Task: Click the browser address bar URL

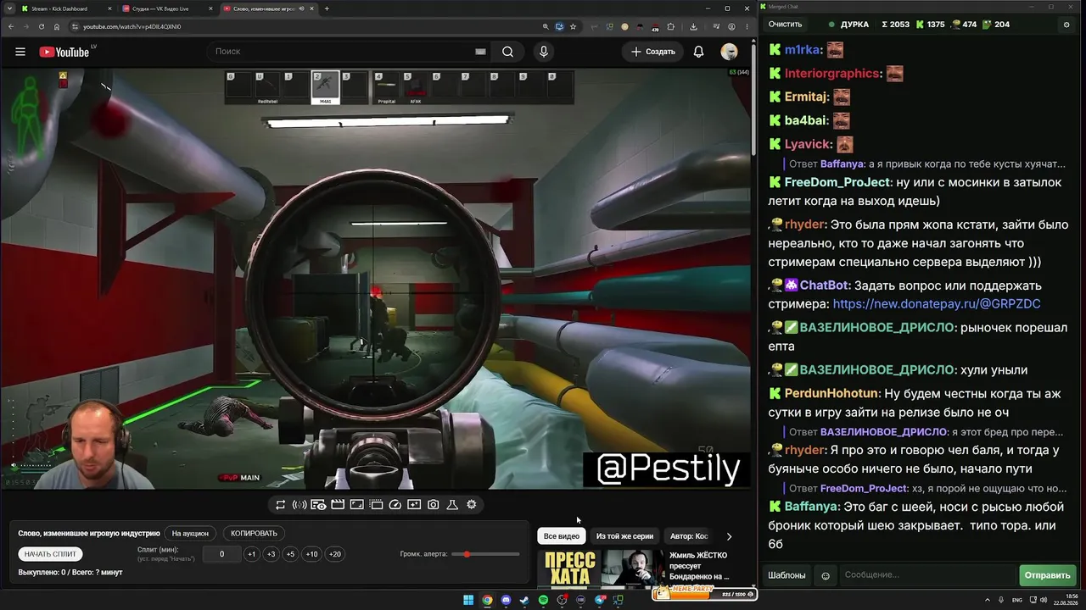Action: point(132,26)
